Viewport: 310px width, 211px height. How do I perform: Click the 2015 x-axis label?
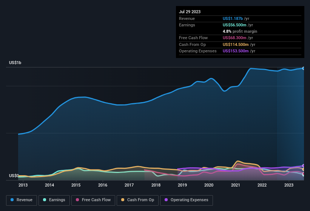(76, 185)
